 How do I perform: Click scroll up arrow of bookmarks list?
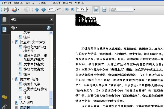(x=51, y=33)
